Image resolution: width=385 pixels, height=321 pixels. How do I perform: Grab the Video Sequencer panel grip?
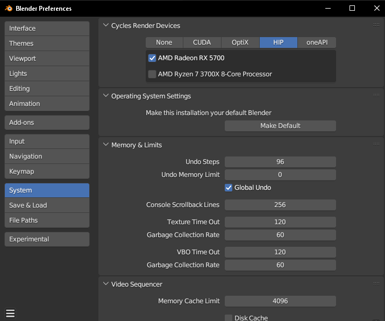[376, 284]
